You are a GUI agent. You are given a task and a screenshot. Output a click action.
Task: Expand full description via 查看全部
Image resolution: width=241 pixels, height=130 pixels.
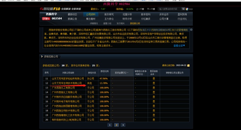179,46
